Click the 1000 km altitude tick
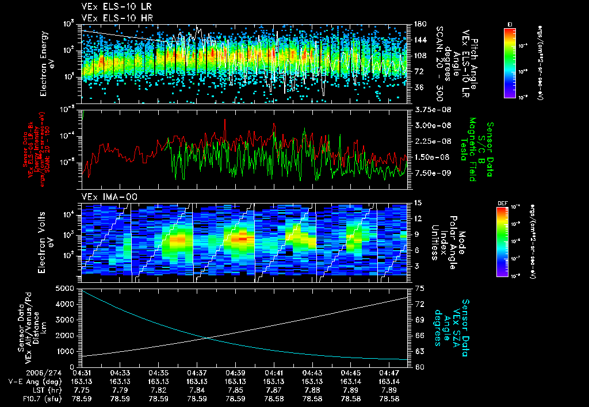This screenshot has width=589, height=407. pos(64,351)
